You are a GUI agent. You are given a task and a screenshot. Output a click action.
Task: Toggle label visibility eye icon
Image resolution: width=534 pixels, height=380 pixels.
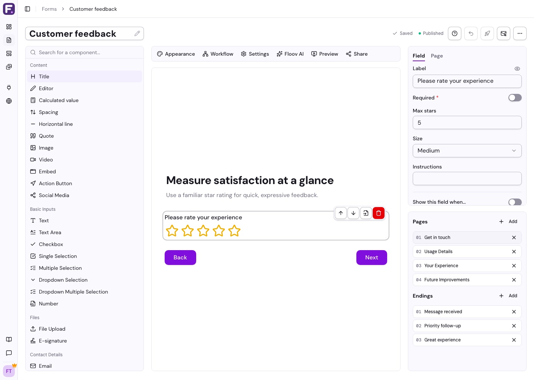(517, 69)
